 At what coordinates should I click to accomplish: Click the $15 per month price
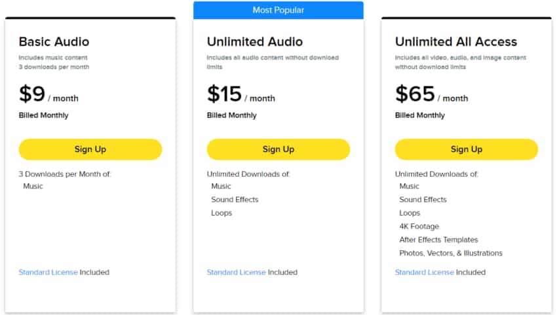coord(240,95)
